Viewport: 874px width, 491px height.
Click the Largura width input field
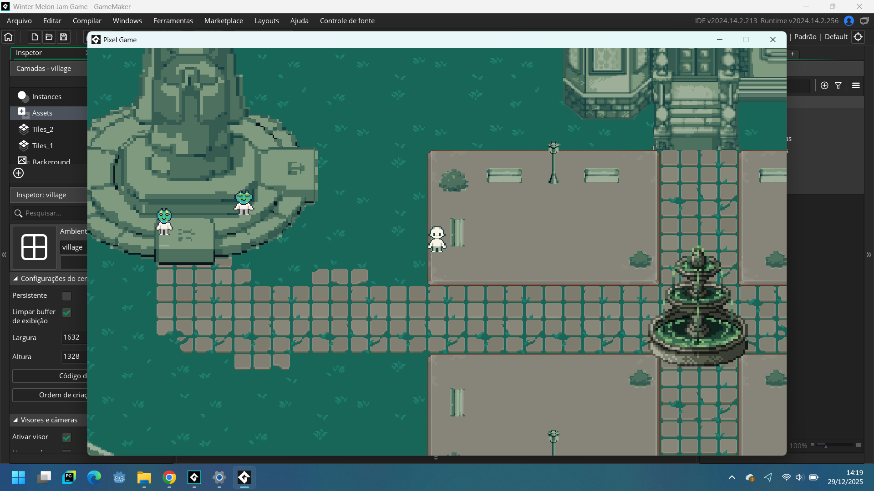74,337
